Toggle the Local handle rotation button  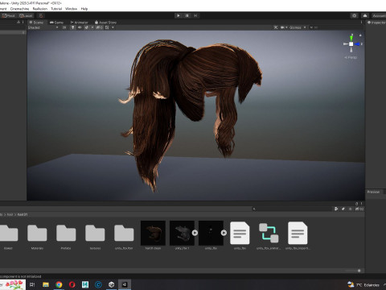pyautogui.click(x=26, y=15)
